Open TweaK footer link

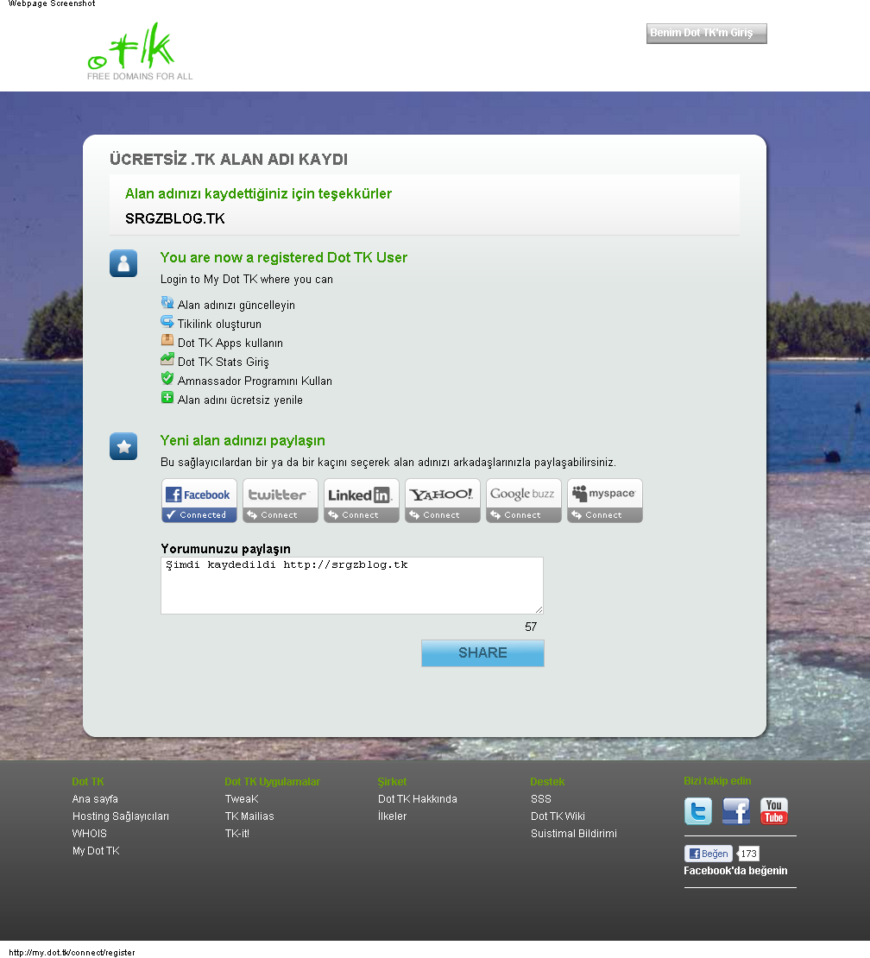(242, 799)
